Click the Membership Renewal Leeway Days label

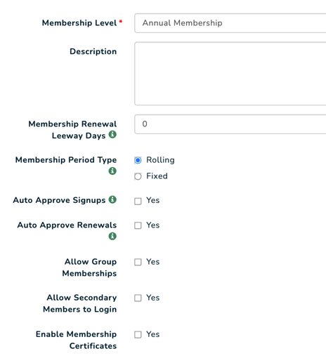click(x=72, y=130)
